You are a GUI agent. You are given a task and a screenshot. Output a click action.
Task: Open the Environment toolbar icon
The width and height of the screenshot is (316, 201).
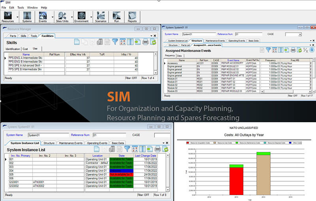81,17
